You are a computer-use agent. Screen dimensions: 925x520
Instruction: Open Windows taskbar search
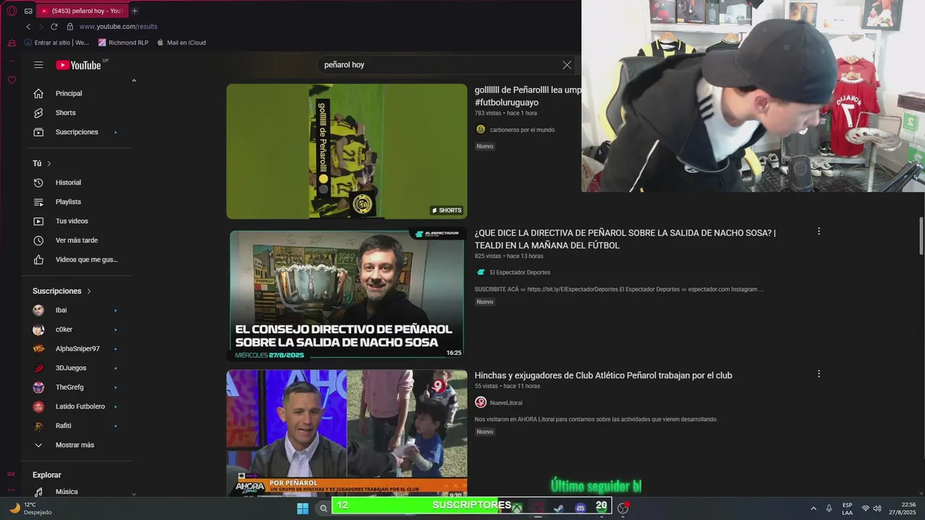(x=324, y=508)
